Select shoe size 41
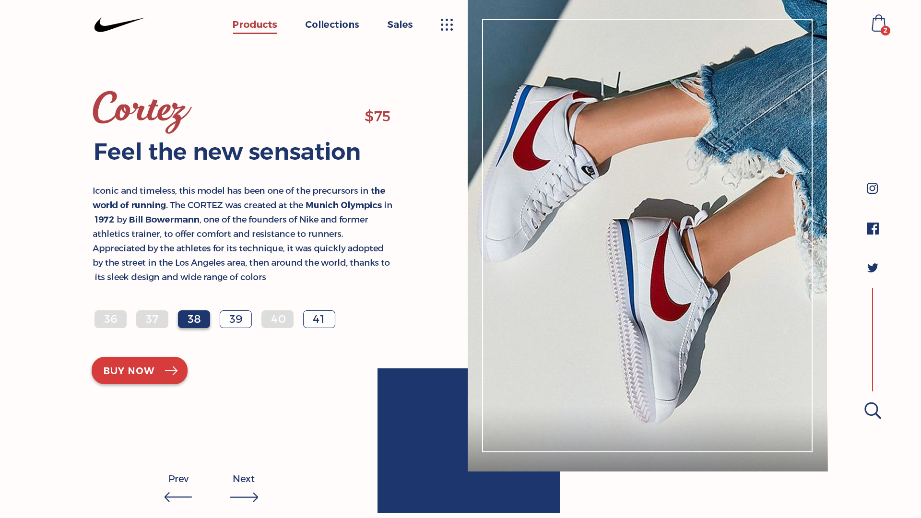Screen dimensions: 921x518 (x=319, y=319)
